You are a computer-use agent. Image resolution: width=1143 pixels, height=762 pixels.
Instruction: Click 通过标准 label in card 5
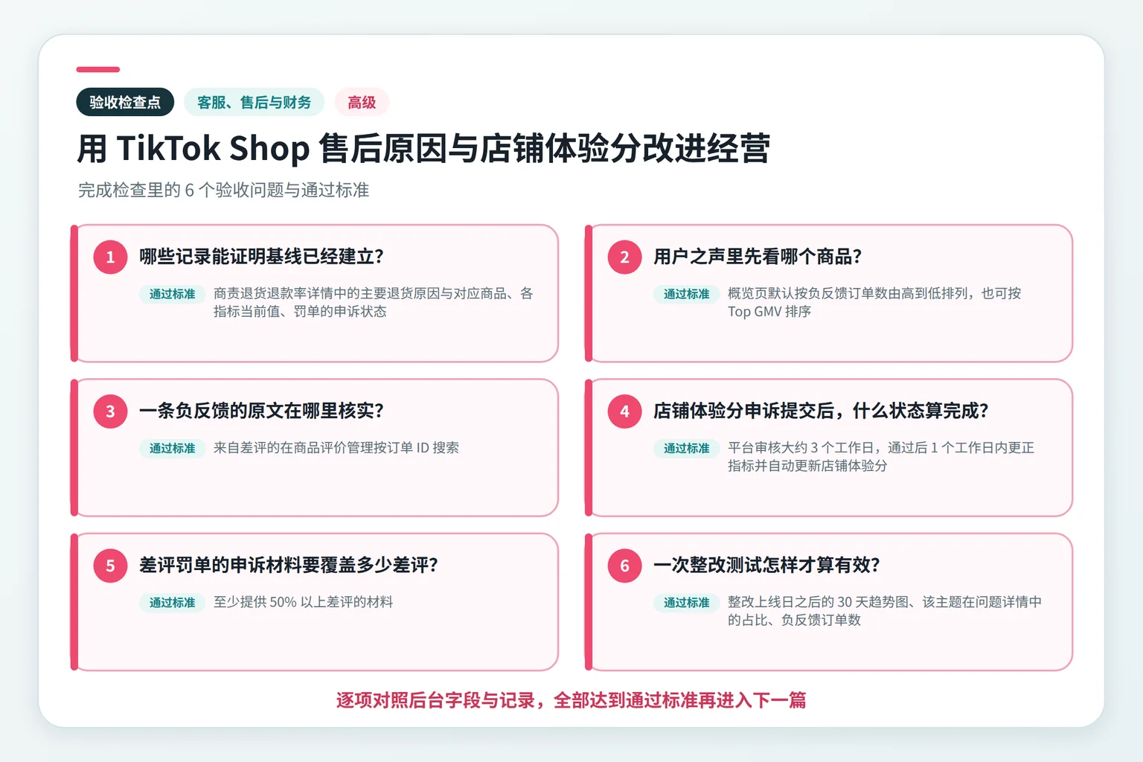(172, 602)
